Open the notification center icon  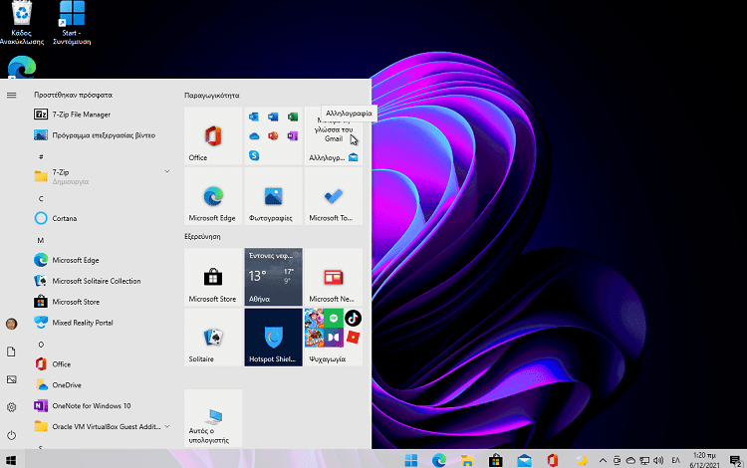[x=736, y=460]
